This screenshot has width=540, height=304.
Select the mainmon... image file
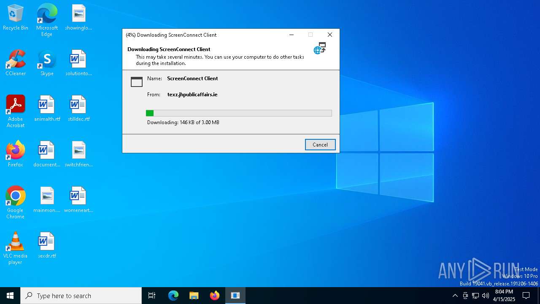(47, 200)
